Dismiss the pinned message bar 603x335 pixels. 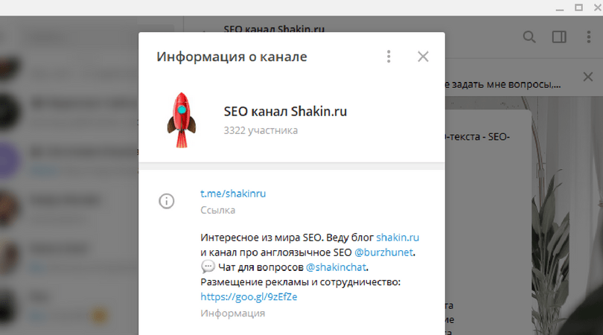point(587,77)
